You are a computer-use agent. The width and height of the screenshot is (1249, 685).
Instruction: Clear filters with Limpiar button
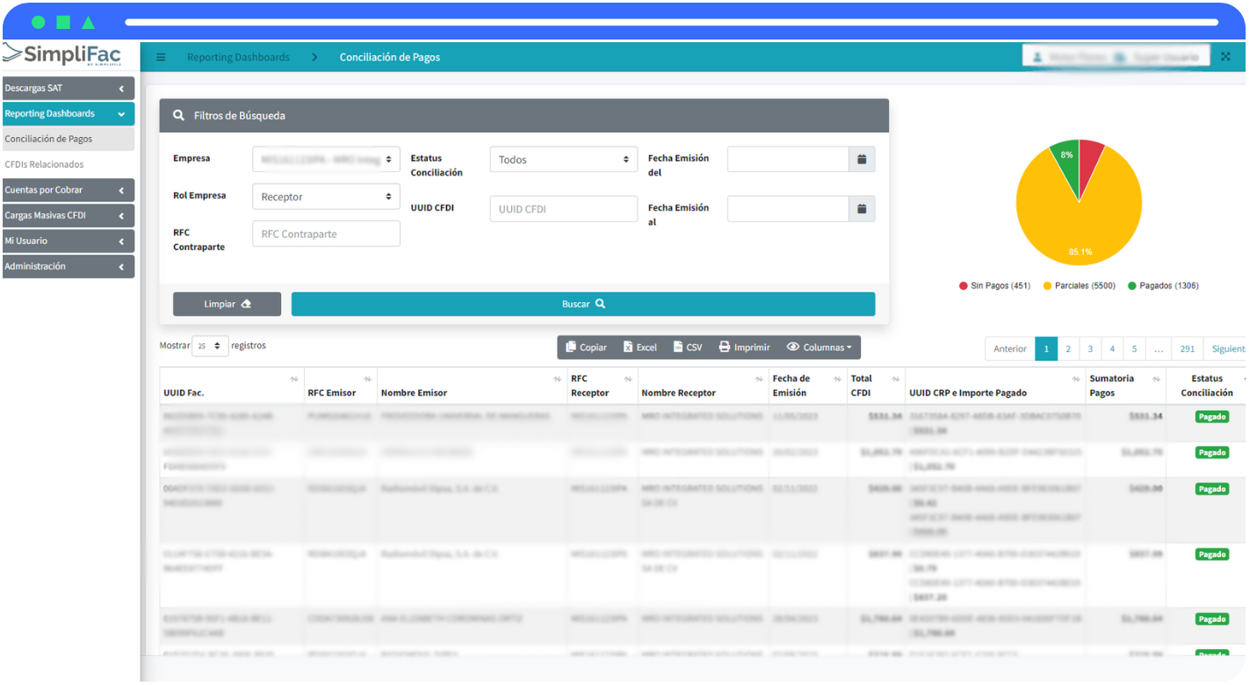click(227, 304)
